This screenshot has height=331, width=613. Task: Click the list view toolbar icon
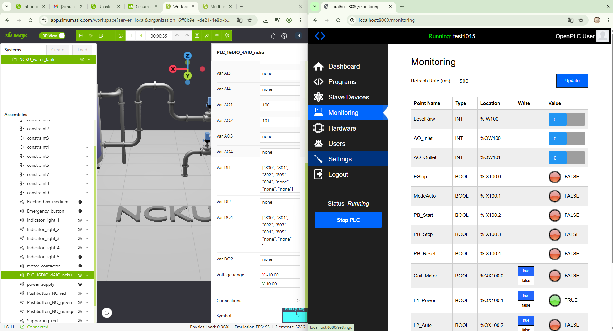coord(217,36)
